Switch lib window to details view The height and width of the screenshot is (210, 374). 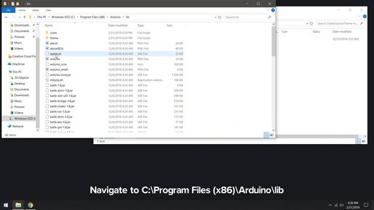(x=266, y=135)
